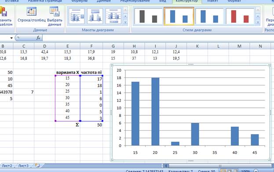Click the частота ni header cell
Viewport: 274px width, 172px height.
(91, 72)
